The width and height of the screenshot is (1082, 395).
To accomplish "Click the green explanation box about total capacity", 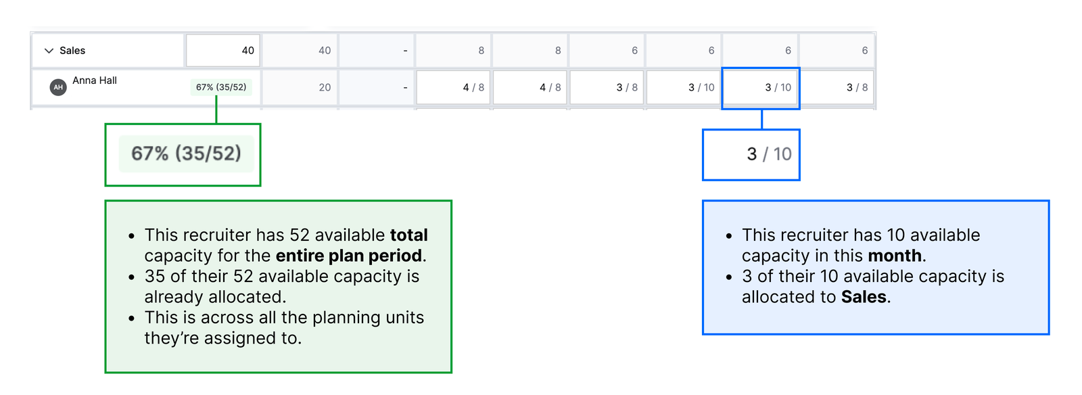I will click(x=279, y=287).
